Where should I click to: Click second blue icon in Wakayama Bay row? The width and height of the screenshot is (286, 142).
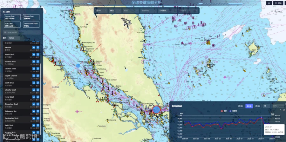(38, 111)
